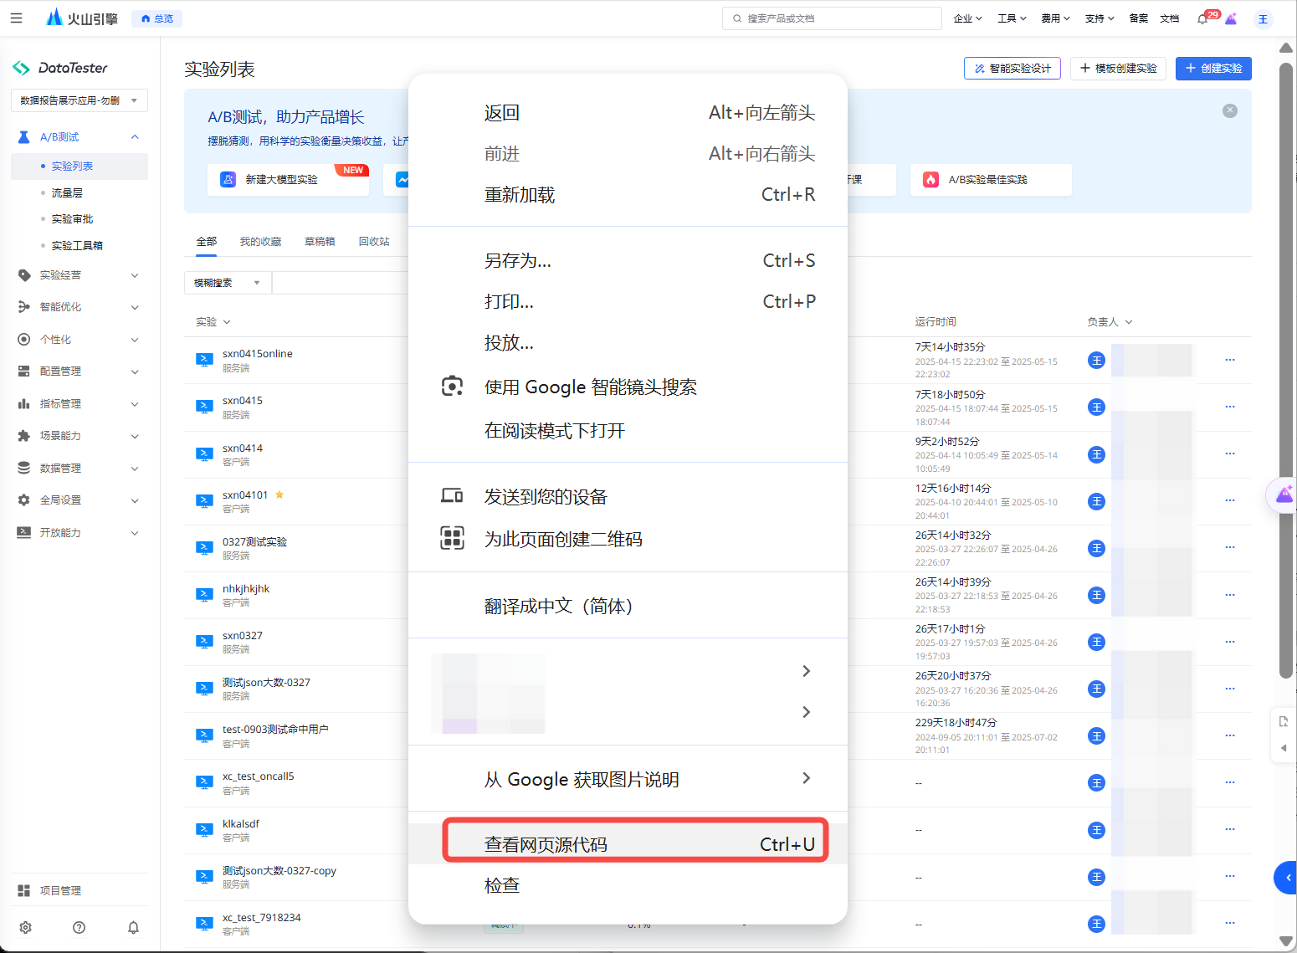Image resolution: width=1297 pixels, height=953 pixels.
Task: Click the settings gear icon at sidebar bottom
Action: click(26, 927)
